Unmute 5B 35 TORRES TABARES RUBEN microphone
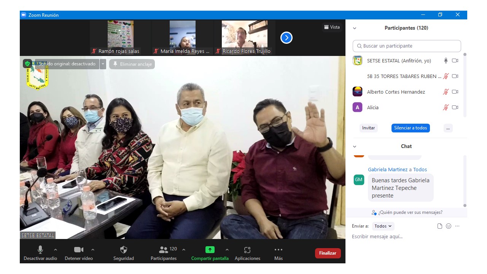The image size is (487, 274). tap(446, 76)
